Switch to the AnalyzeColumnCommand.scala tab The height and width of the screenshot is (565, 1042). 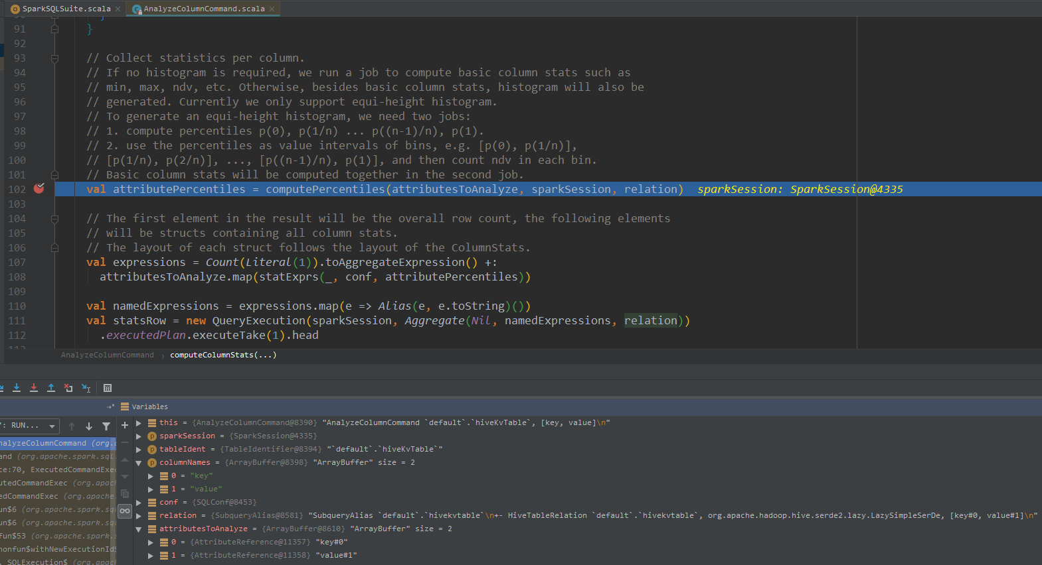click(x=204, y=9)
